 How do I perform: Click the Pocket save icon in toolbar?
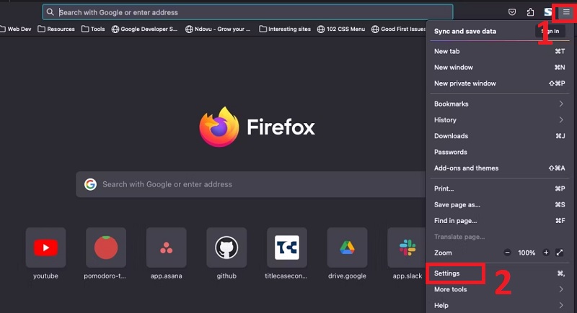coord(512,12)
